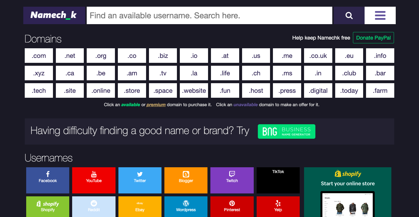Open the .online domain box

pyautogui.click(x=101, y=90)
